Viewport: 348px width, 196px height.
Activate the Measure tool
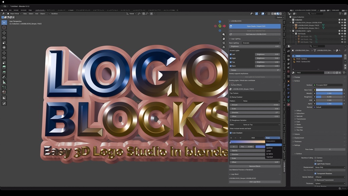click(x=4, y=82)
